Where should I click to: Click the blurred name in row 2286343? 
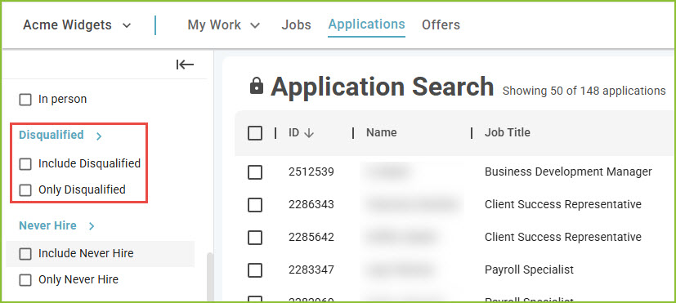click(x=412, y=204)
